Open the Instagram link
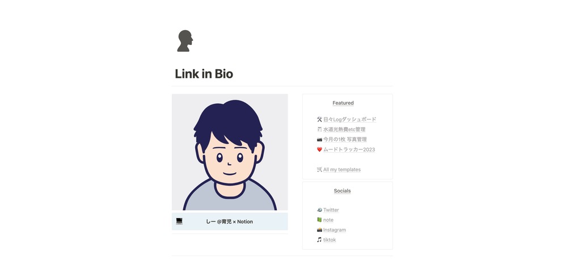 335,230
